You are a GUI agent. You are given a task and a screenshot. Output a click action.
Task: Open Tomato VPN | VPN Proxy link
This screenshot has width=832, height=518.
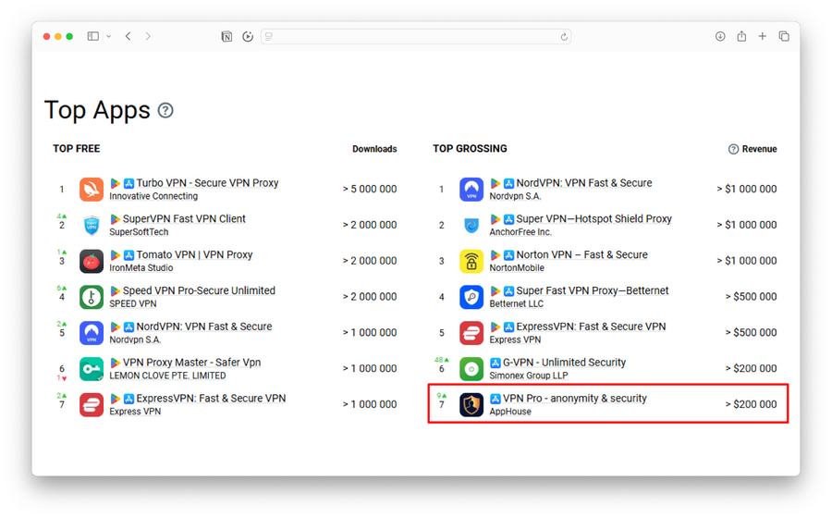coord(195,254)
